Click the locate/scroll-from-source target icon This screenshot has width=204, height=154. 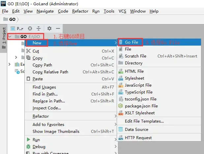coord(30,28)
